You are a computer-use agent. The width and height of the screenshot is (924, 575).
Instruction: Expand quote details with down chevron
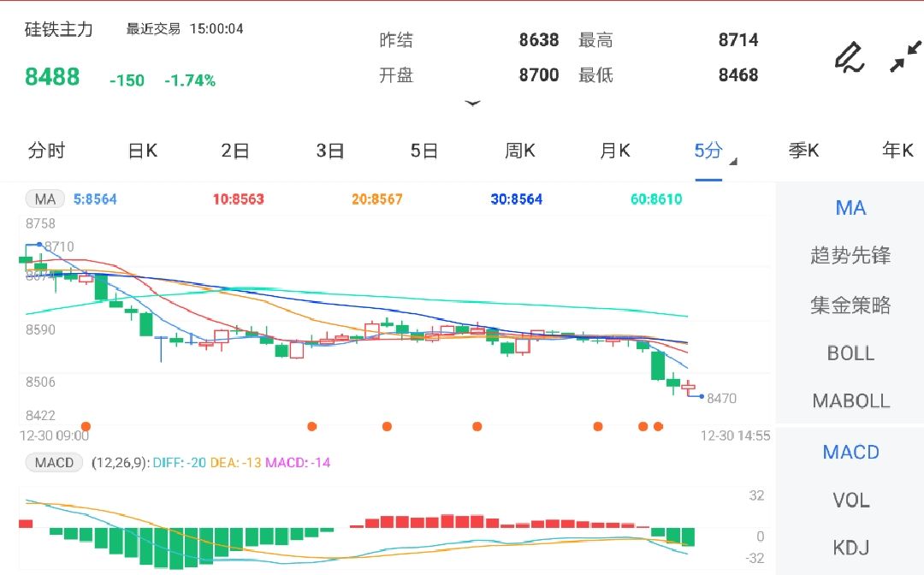472,104
